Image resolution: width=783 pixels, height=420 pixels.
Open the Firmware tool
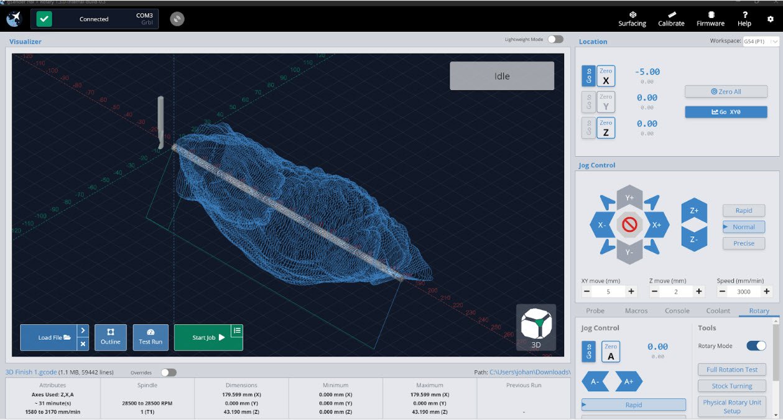[x=710, y=18]
